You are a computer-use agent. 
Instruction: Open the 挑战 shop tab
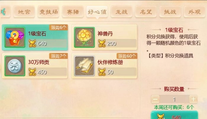170,12
